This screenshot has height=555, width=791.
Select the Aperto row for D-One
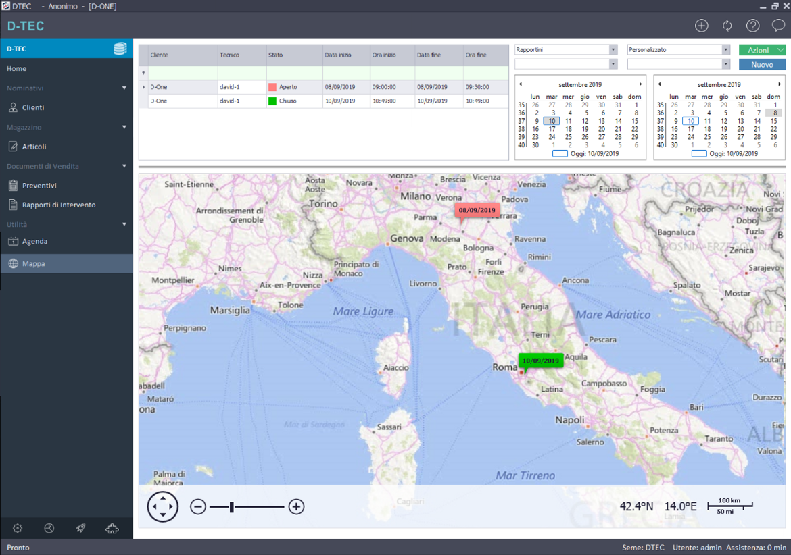tap(291, 86)
